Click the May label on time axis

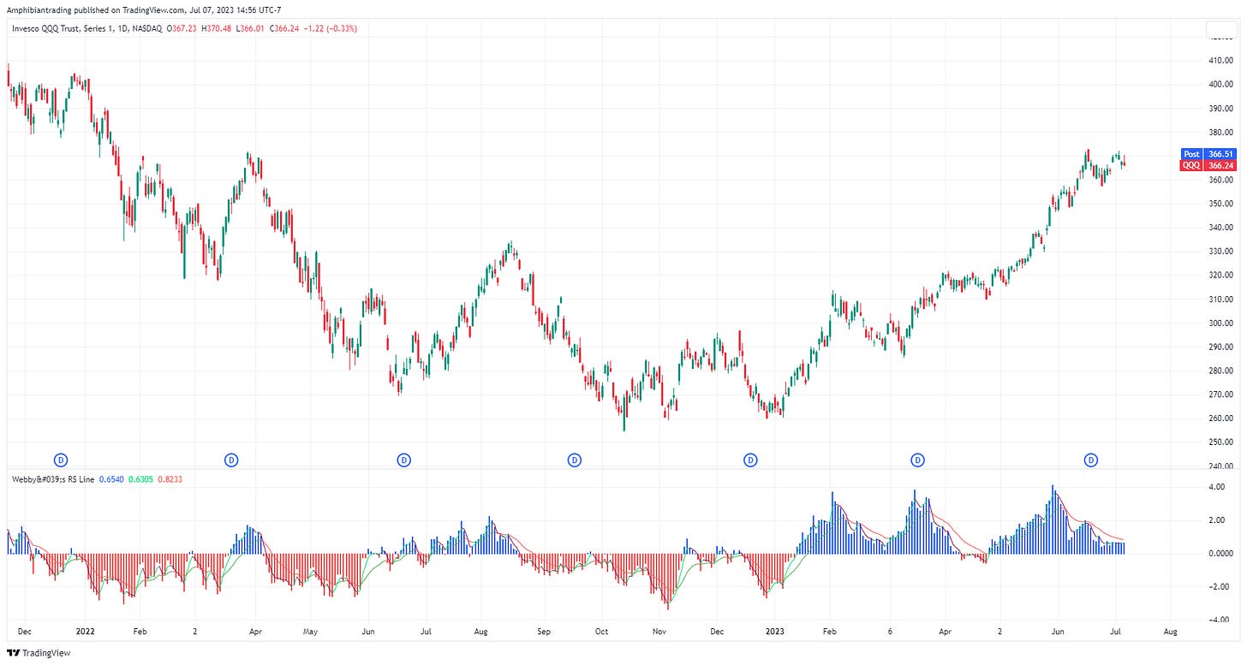pos(311,632)
